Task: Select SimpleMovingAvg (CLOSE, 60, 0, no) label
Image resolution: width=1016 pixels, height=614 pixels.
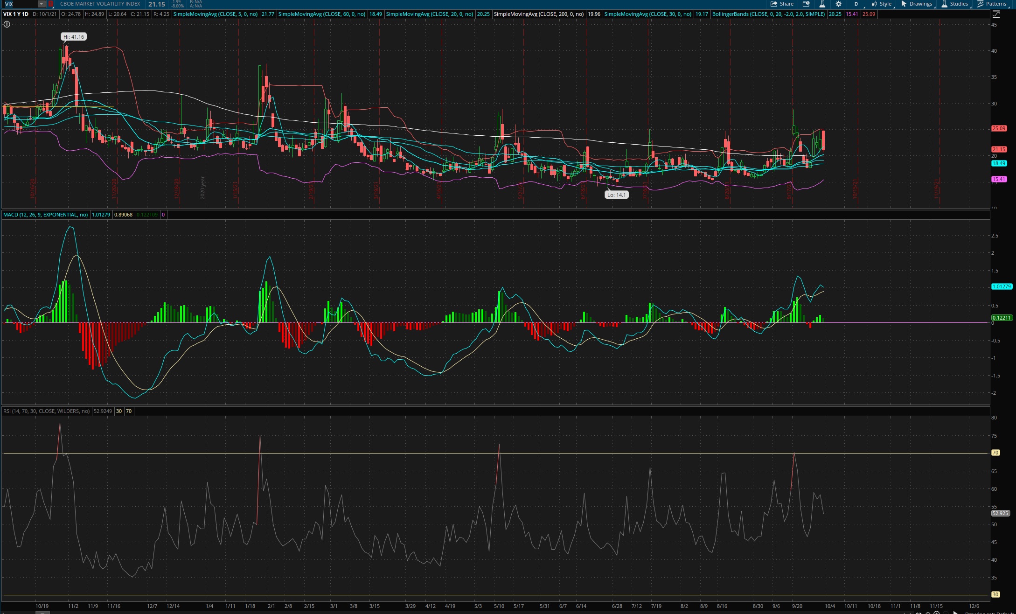Action: (321, 14)
